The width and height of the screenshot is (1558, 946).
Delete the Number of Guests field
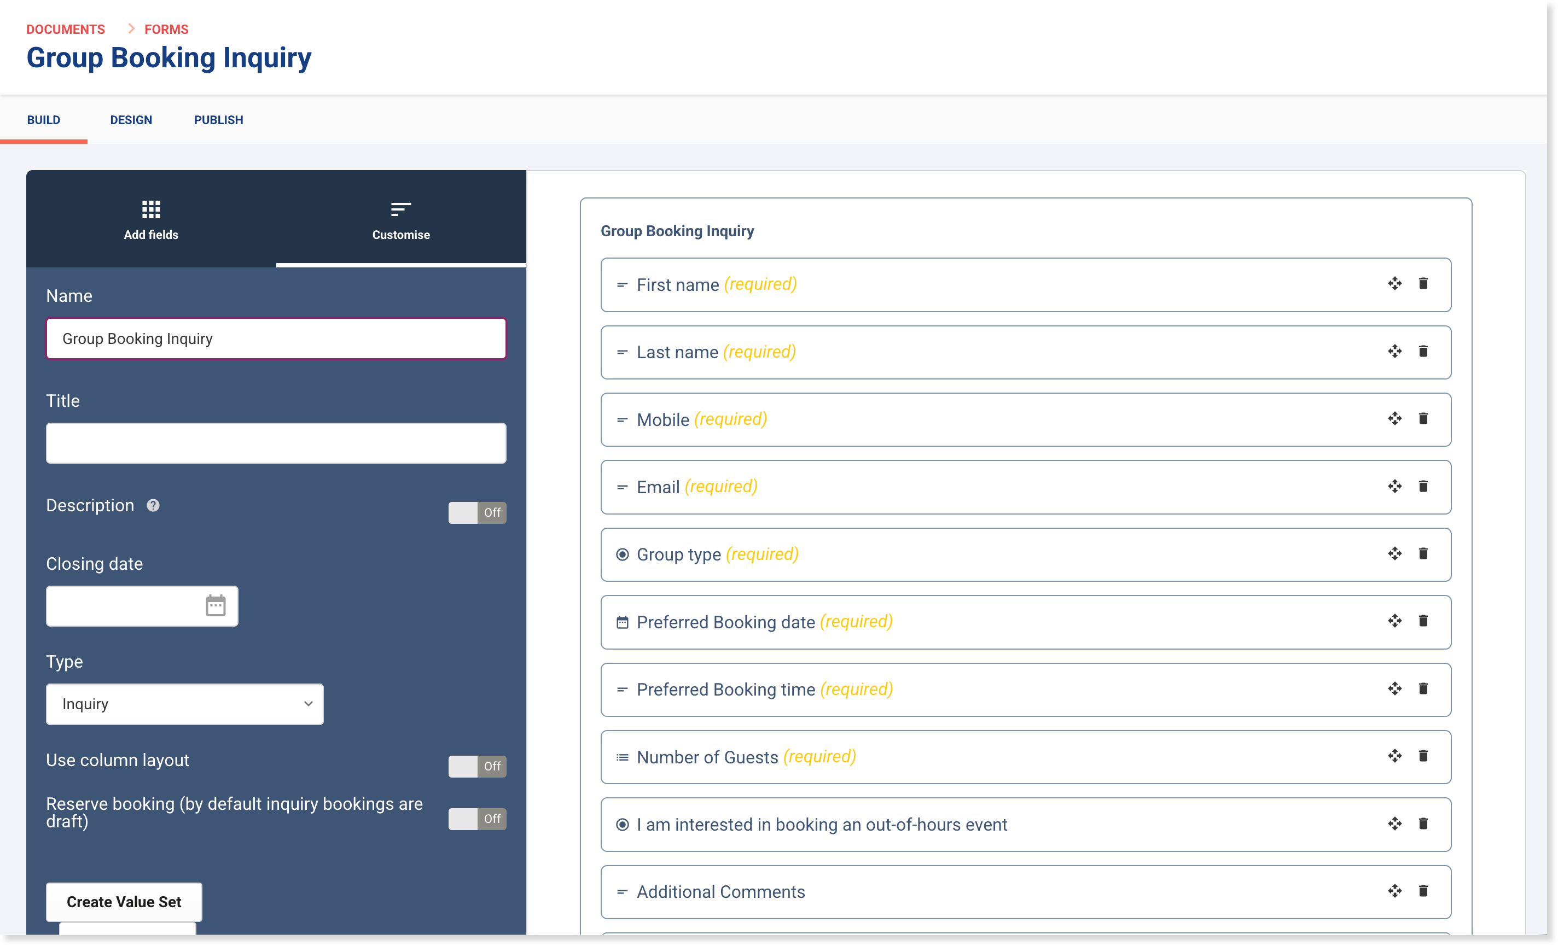tap(1423, 756)
